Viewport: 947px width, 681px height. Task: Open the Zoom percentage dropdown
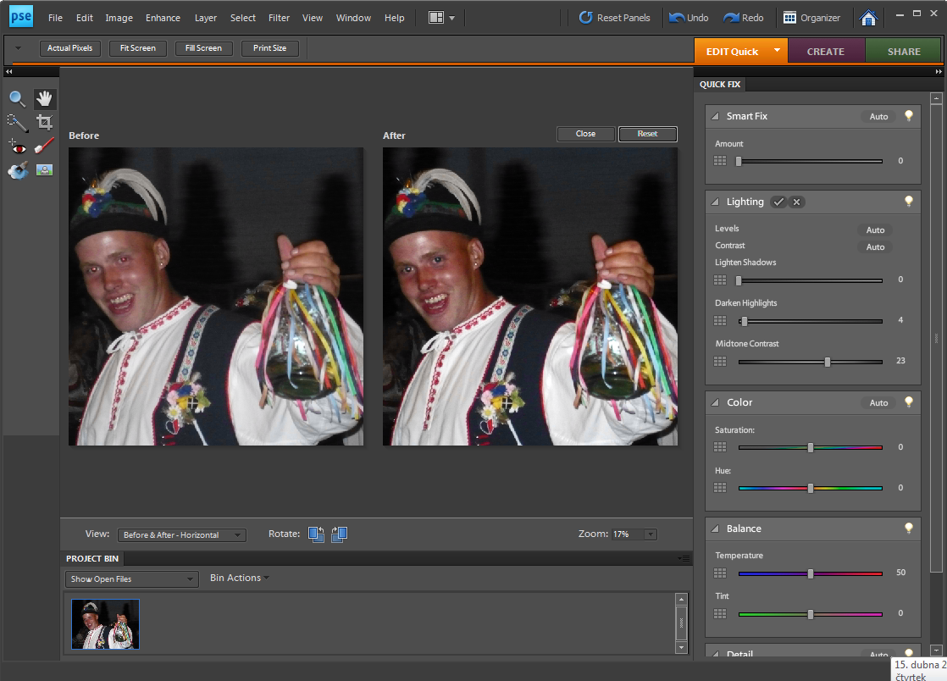point(651,534)
